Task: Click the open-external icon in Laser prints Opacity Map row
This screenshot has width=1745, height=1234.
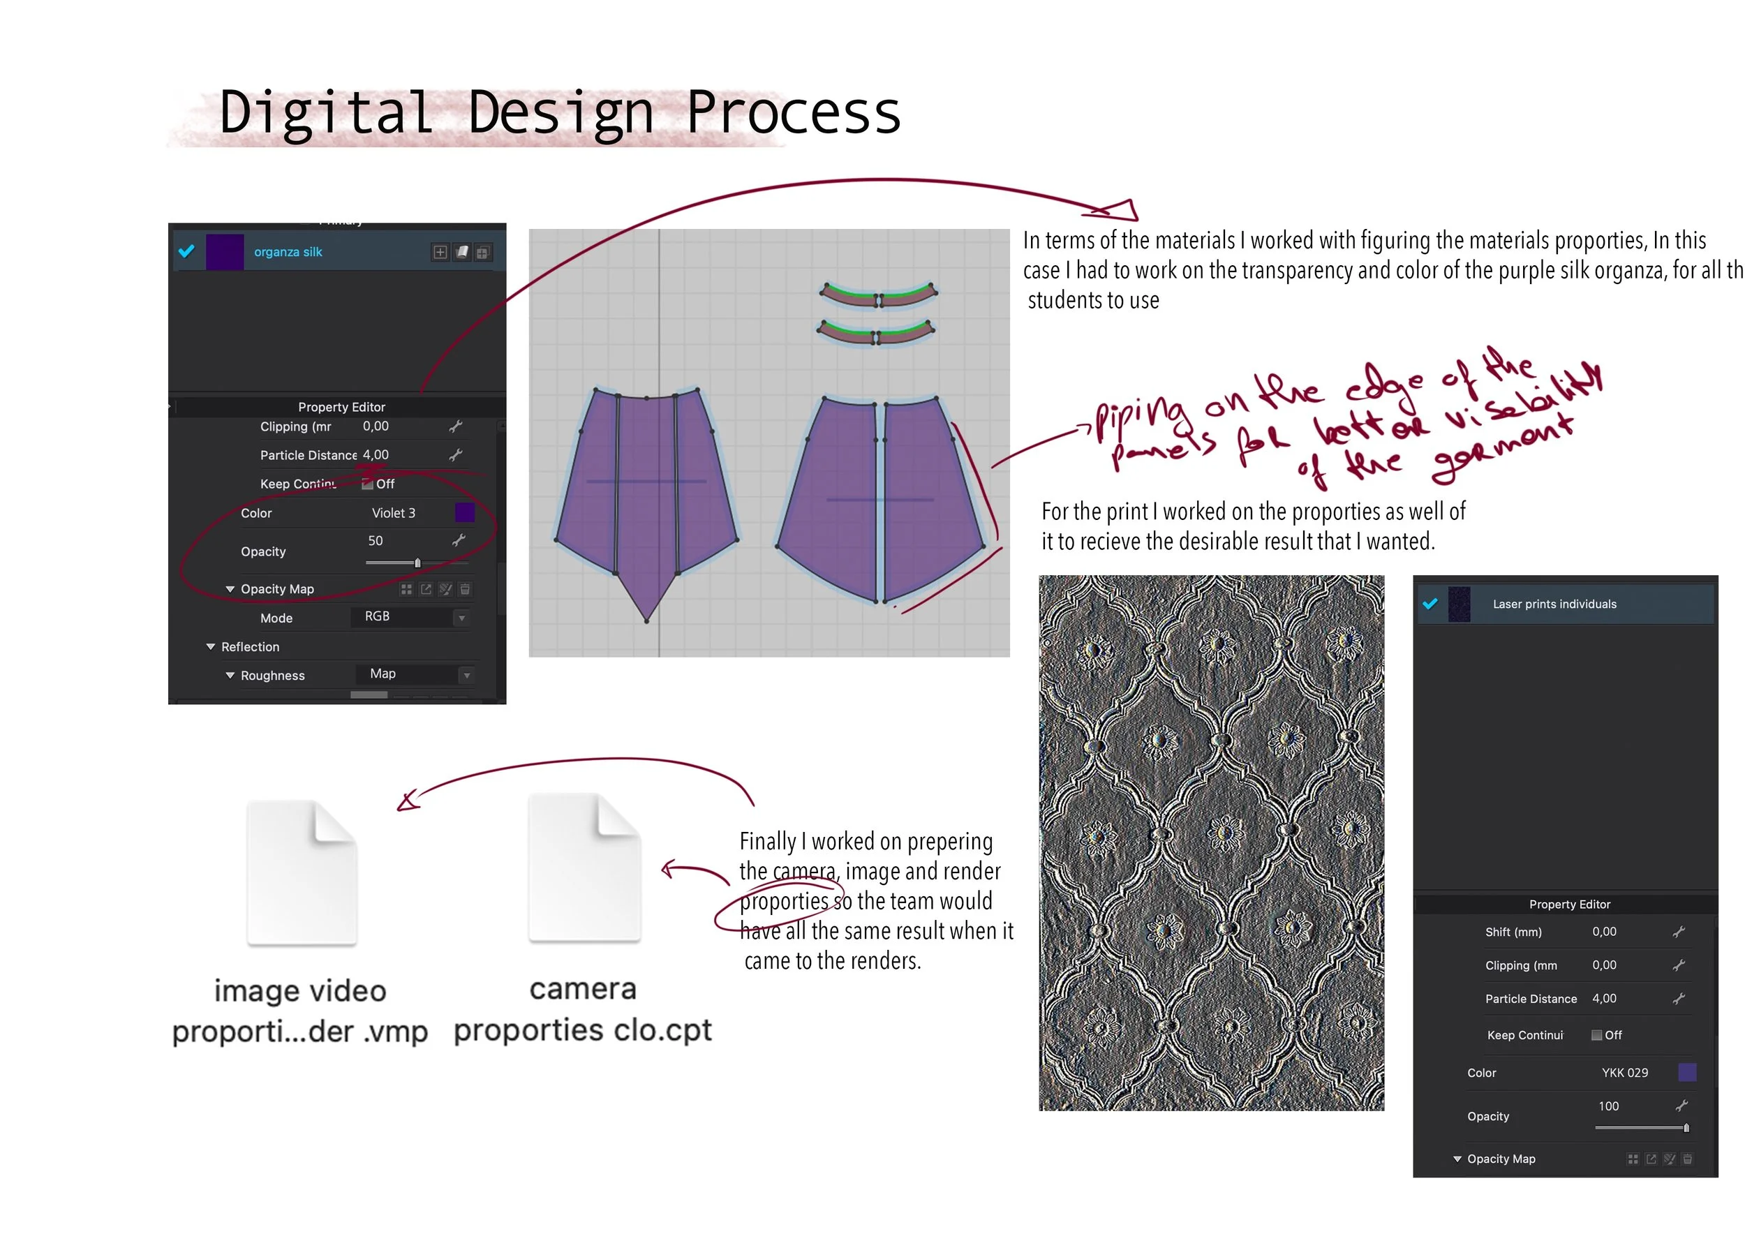Action: (x=1651, y=1159)
